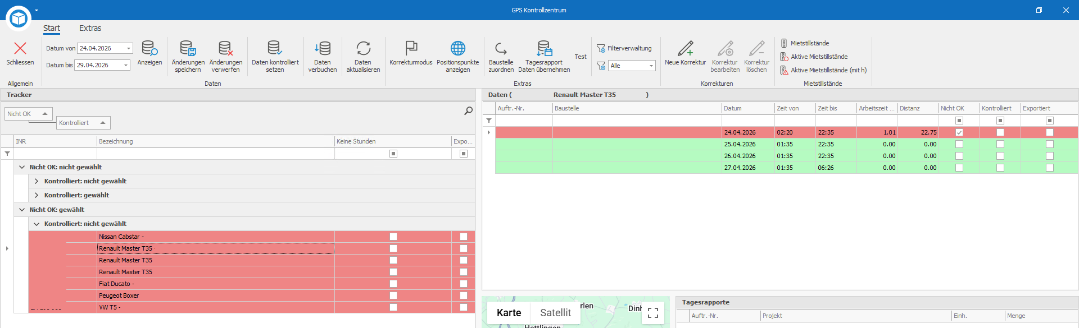Click Daten aktualisieren refresh icon
Viewport: 1079px width, 328px height.
tap(363, 48)
